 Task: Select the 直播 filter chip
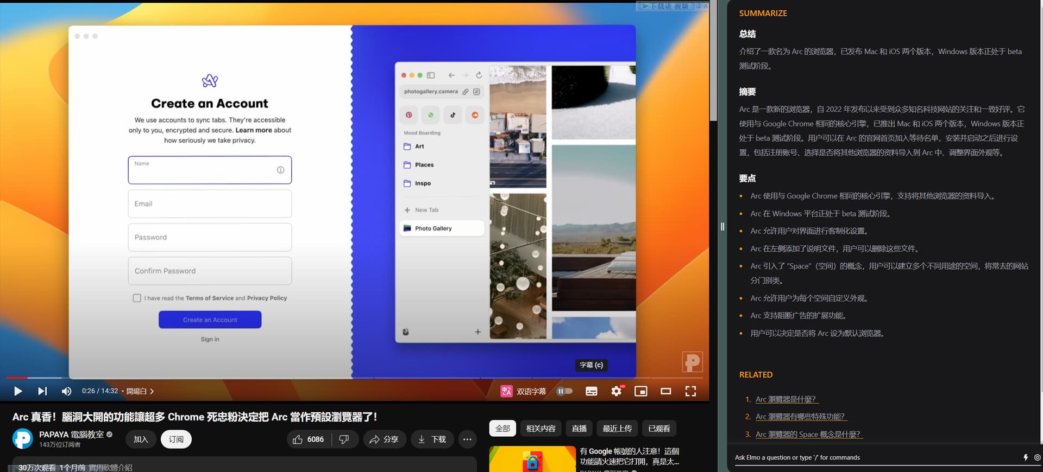(579, 429)
